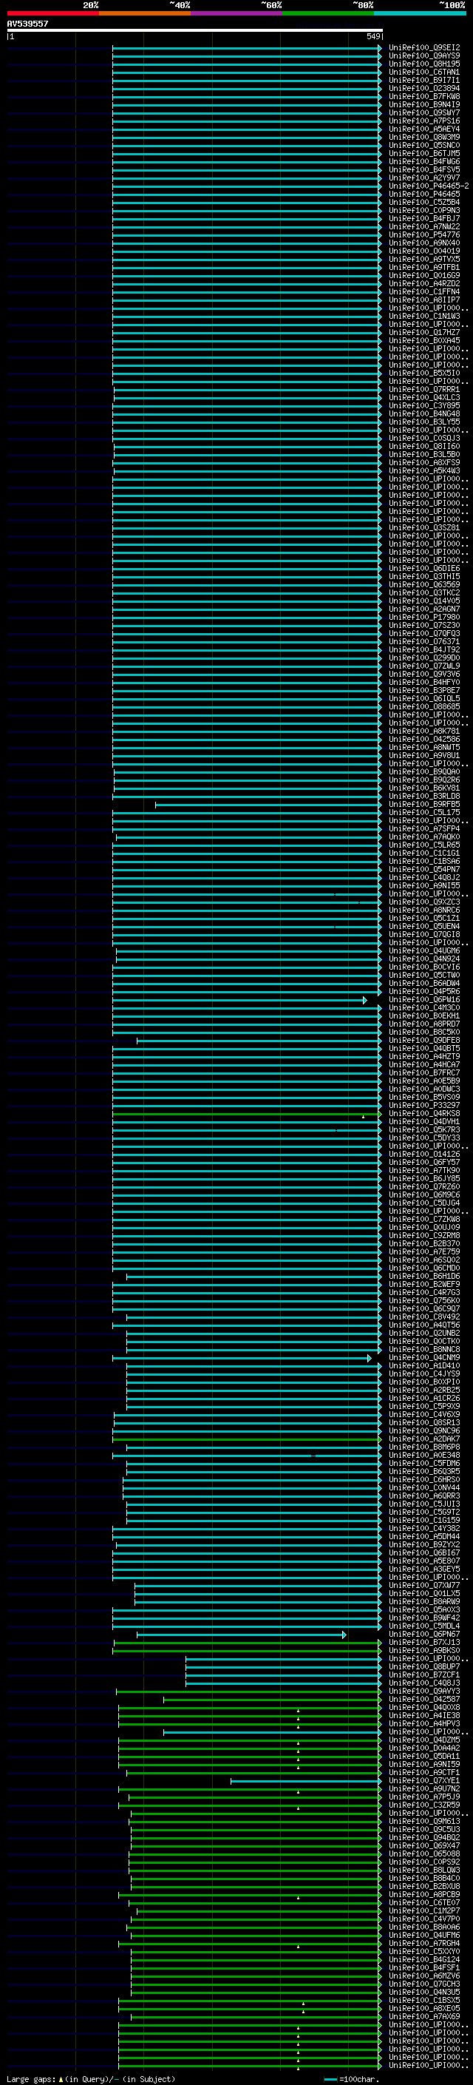Viewport: 473px width, 2085px height.
Task: Select hit label UniRef100_A5AEY4
Action: pyautogui.click(x=424, y=129)
